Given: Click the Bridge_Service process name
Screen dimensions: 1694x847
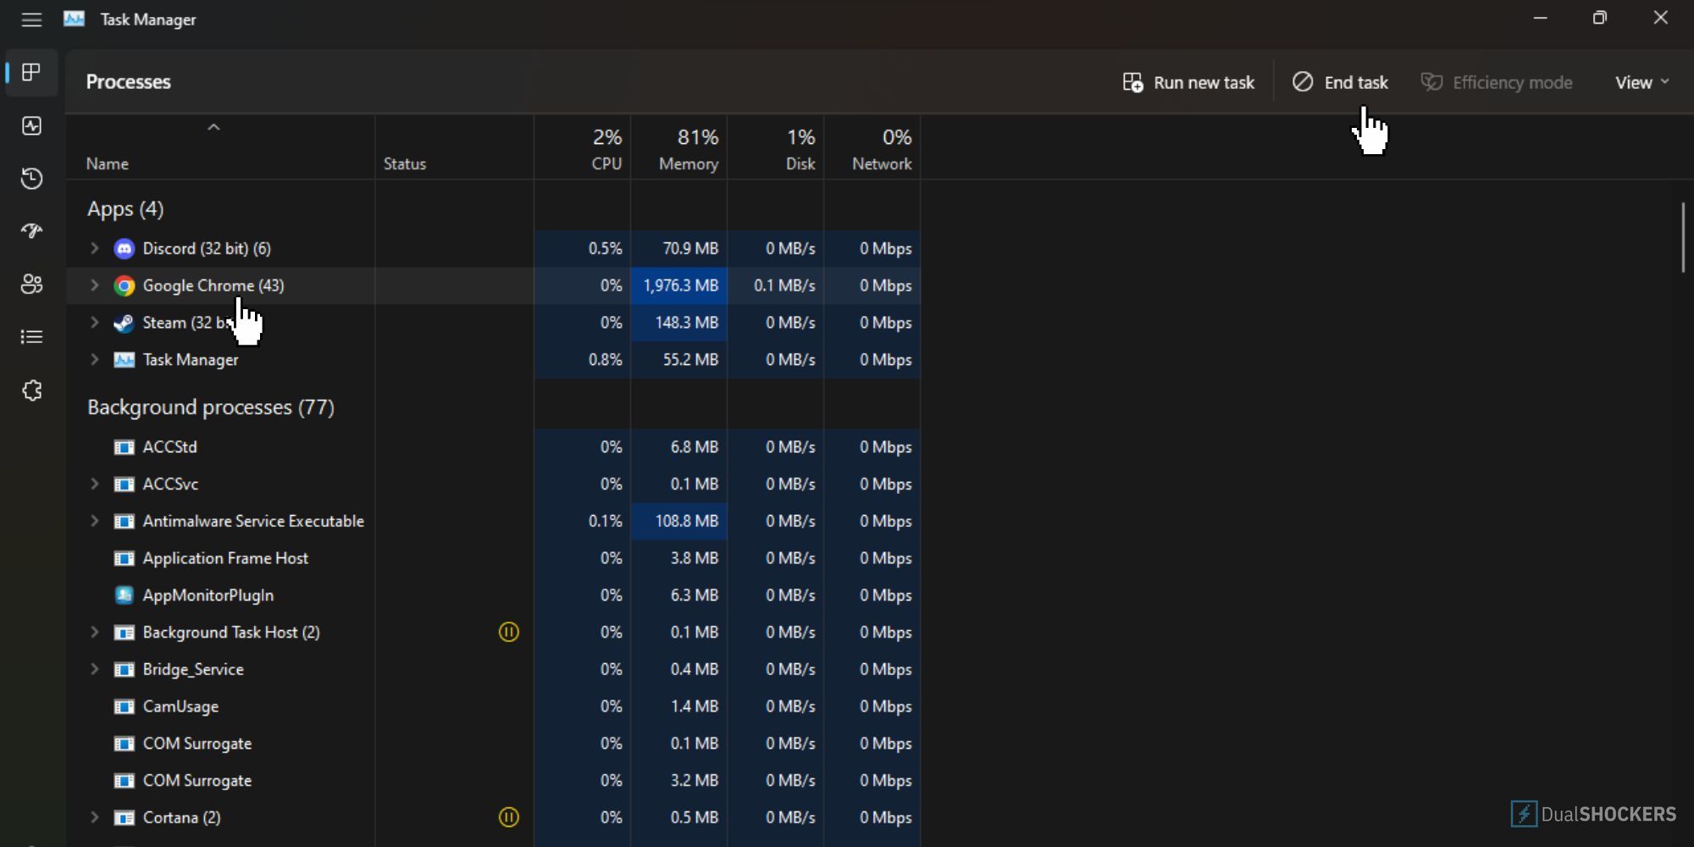Looking at the screenshot, I should point(193,670).
